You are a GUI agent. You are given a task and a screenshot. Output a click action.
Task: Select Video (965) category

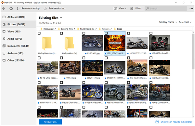click(18, 31)
